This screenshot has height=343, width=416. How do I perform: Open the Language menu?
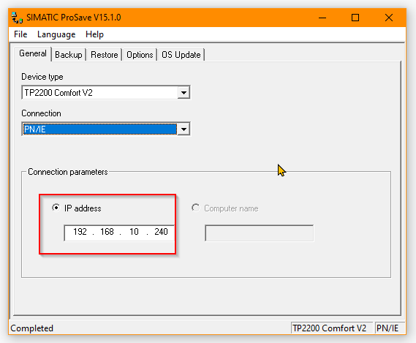coord(56,34)
